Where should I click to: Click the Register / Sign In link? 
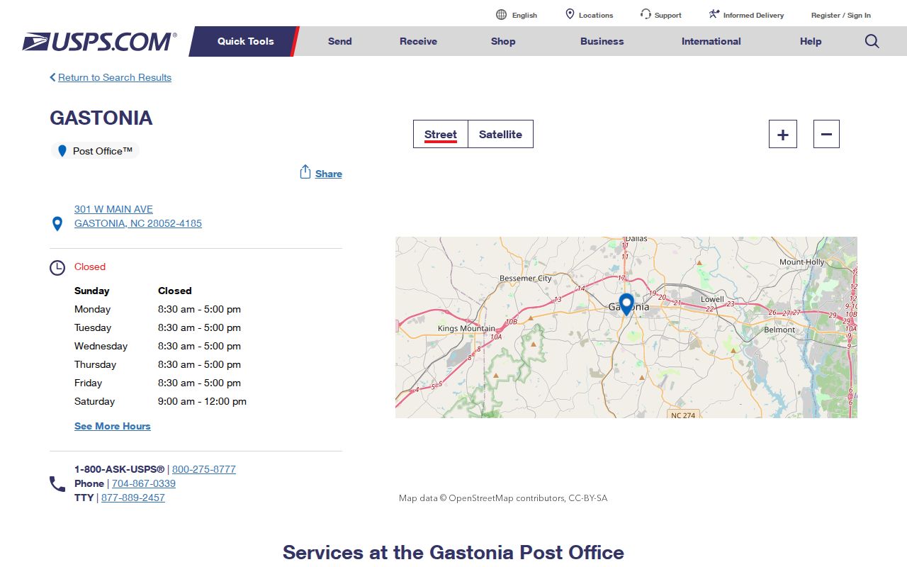click(x=841, y=15)
